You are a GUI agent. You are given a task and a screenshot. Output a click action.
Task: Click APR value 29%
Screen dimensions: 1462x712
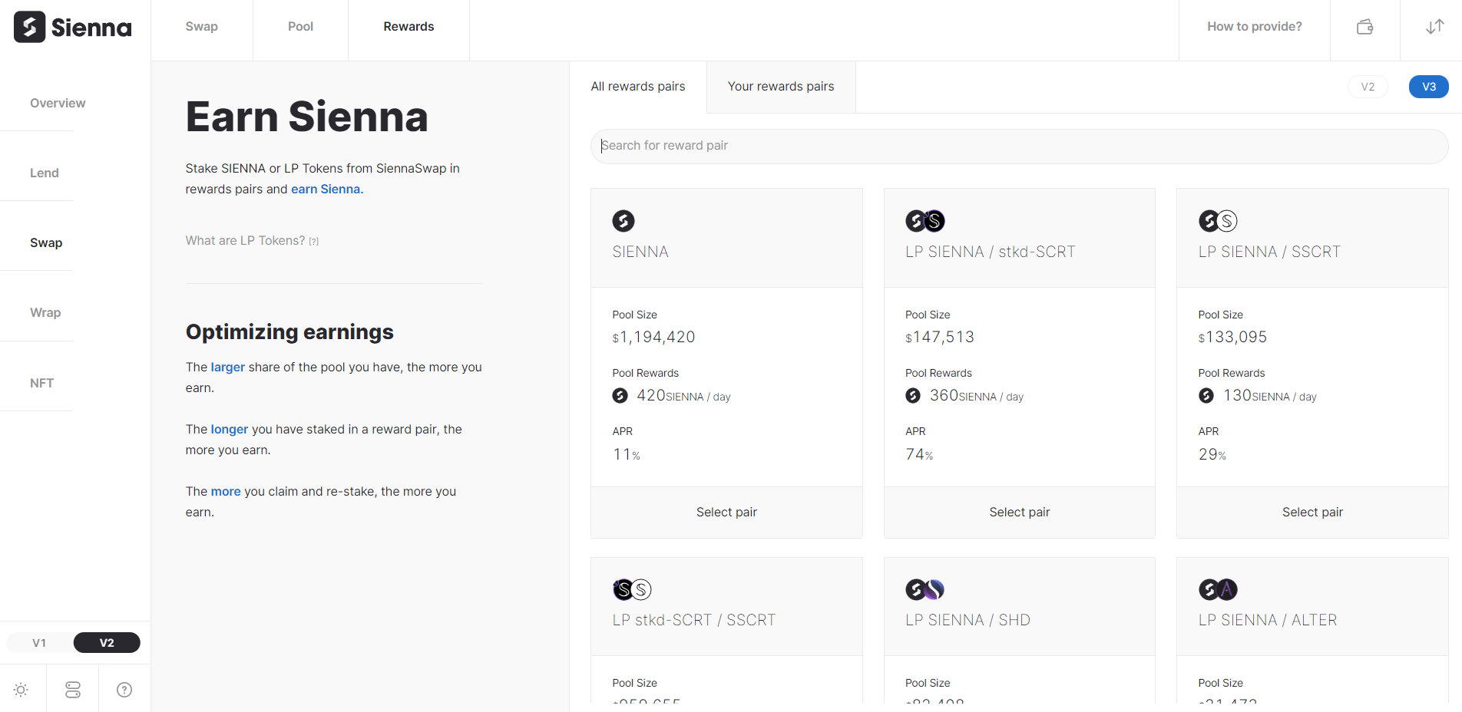pos(1212,454)
